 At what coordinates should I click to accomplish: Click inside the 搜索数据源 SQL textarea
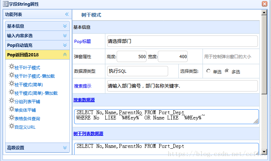pyautogui.click(x=166, y=117)
